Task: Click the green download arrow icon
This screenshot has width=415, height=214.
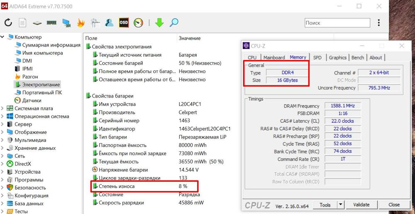Action: (159, 23)
